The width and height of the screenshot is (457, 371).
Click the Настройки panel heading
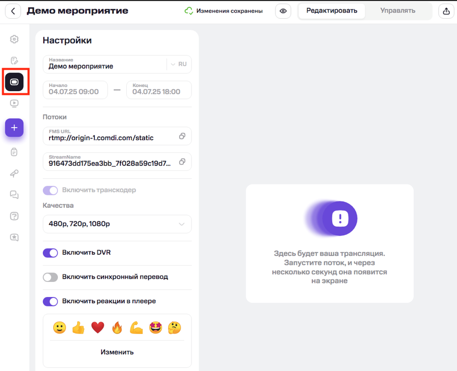pyautogui.click(x=67, y=40)
